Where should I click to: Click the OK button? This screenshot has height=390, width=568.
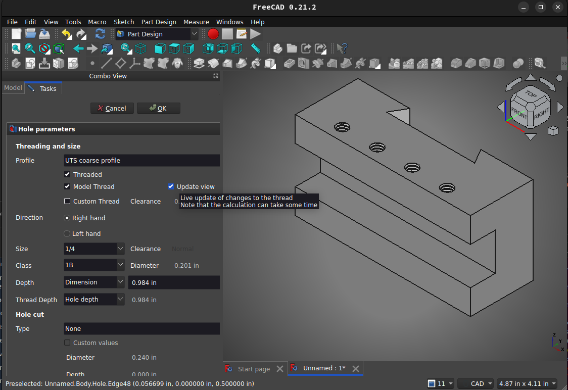point(158,108)
